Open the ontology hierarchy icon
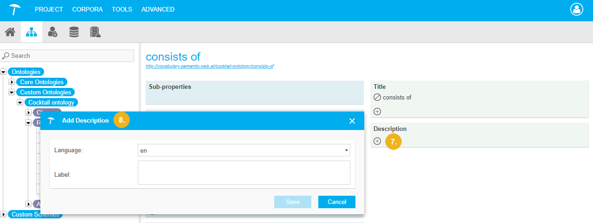 pos(31,32)
